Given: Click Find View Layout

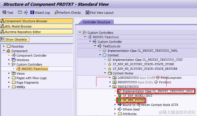Looking at the screenshot, I should (100, 13).
